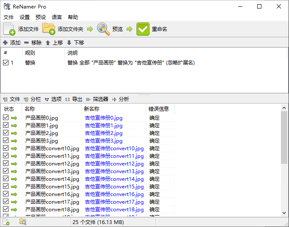Toggle checkbox for 产品画册convert13.jpg

coord(6,171)
